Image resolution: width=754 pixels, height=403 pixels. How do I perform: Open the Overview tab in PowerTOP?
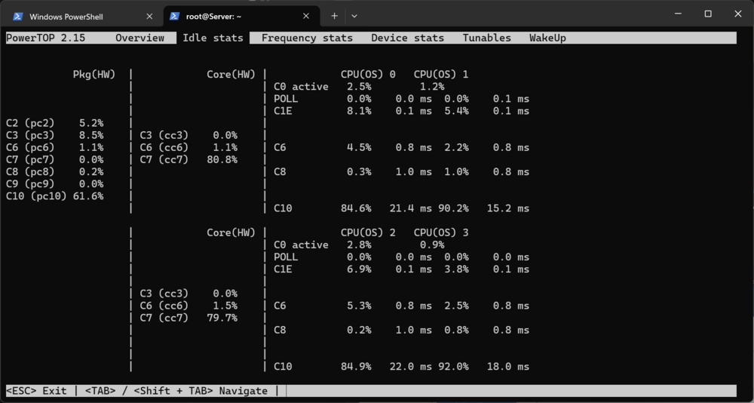(x=140, y=38)
